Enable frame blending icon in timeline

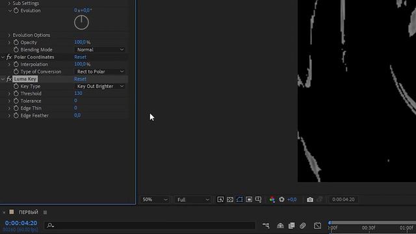coord(292,226)
